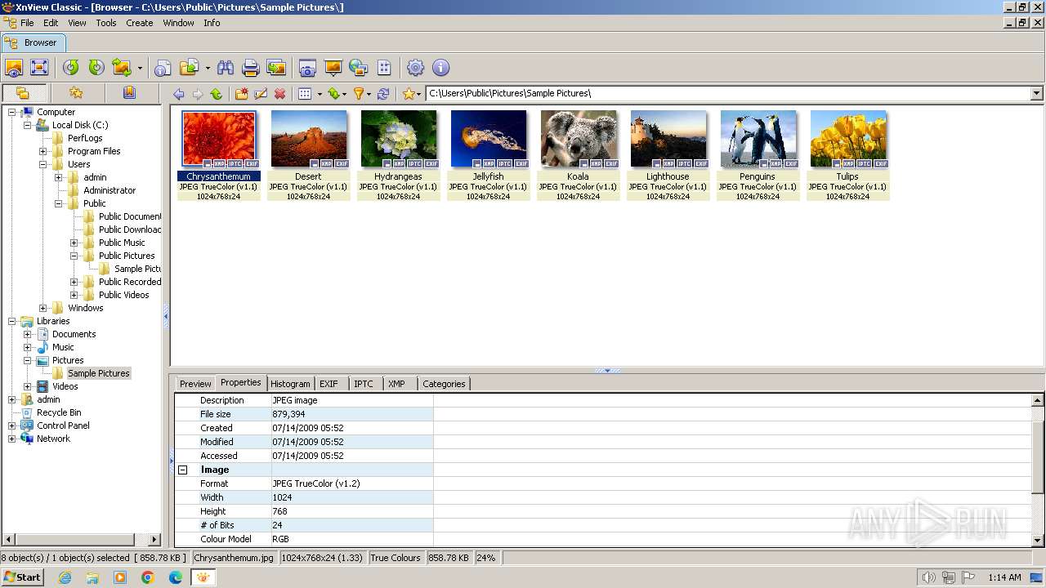The image size is (1046, 588).
Task: Open the Tools menu
Action: point(106,23)
